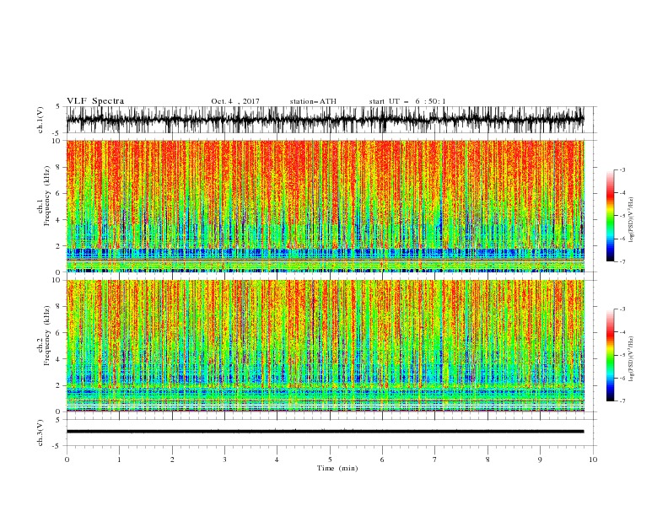This screenshot has width=668, height=516.
Task: Click time axis tick label "4"
Action: 277,460
